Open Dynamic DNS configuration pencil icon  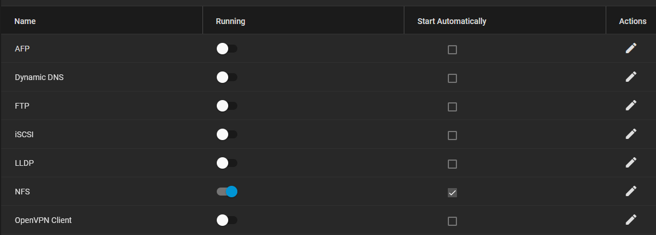point(631,77)
